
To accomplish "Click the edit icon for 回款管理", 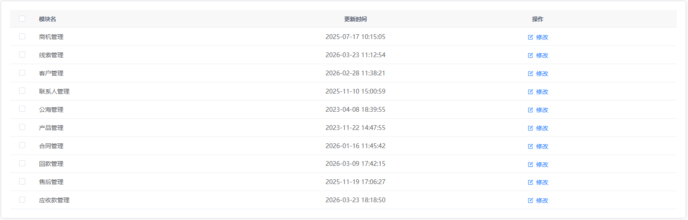I will click(x=530, y=165).
